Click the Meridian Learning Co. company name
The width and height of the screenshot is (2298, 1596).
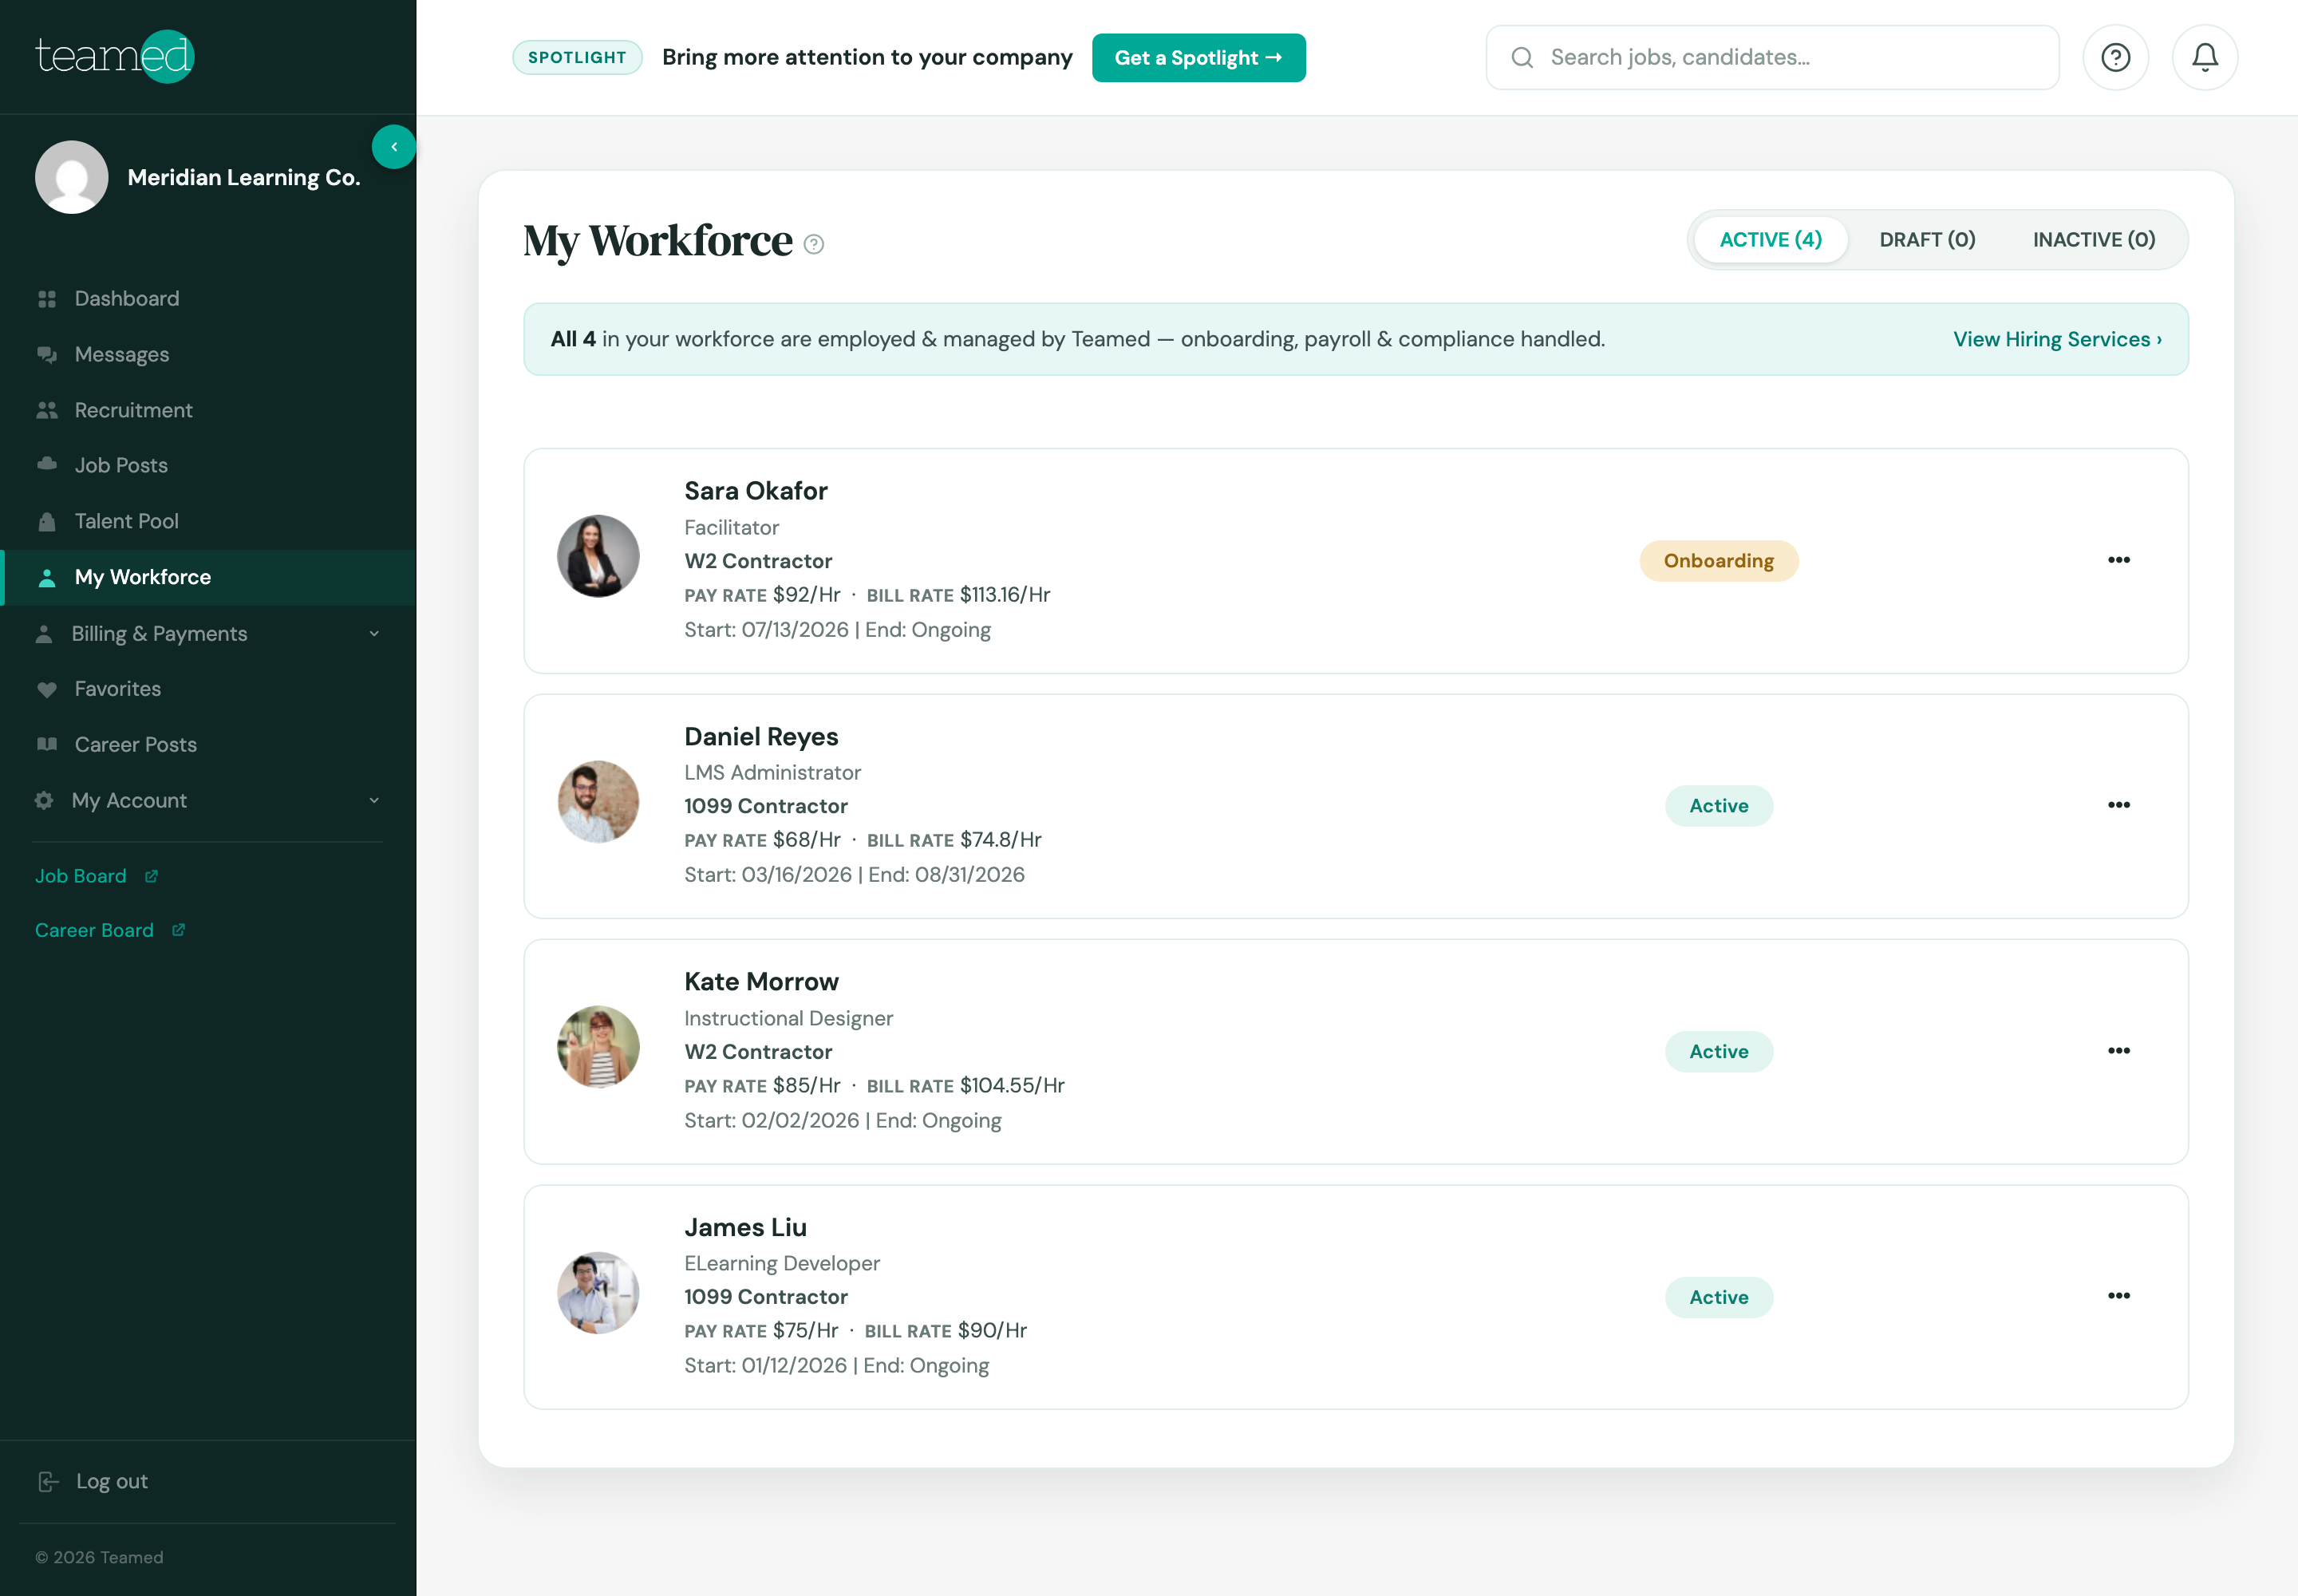[244, 178]
